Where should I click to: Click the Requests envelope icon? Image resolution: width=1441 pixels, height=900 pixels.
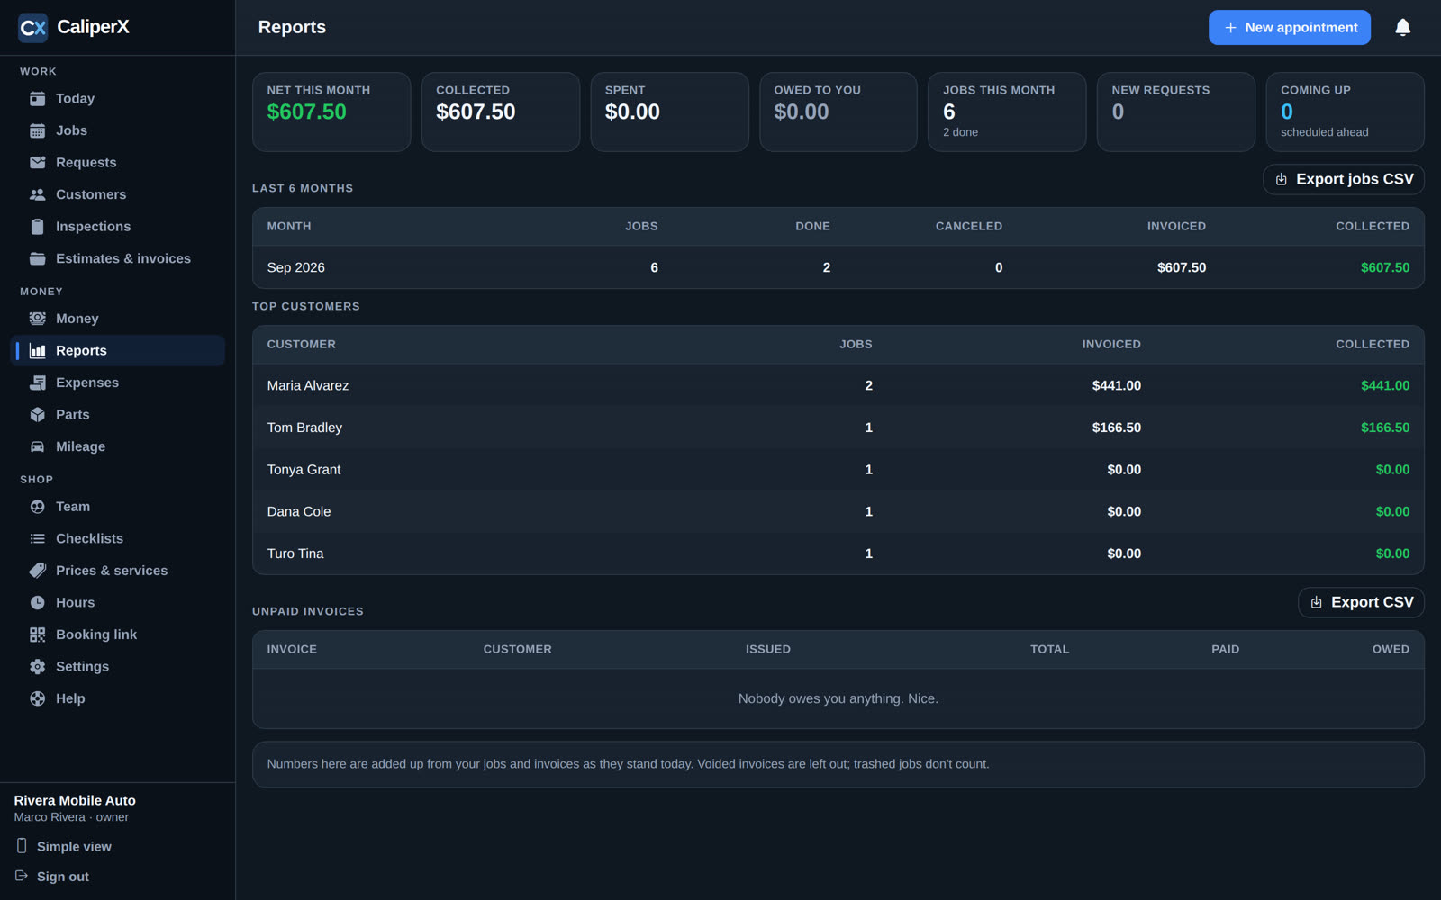click(x=37, y=163)
